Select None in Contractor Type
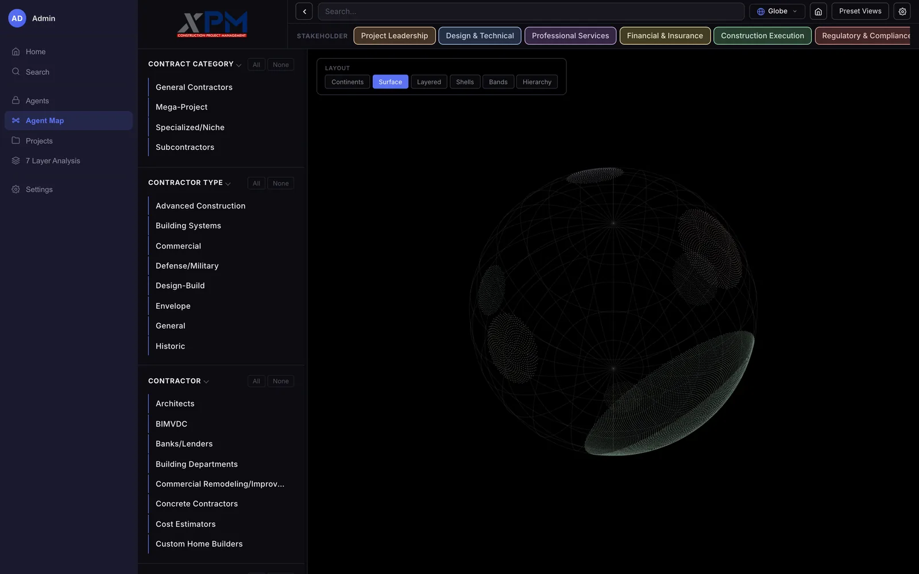 point(281,184)
